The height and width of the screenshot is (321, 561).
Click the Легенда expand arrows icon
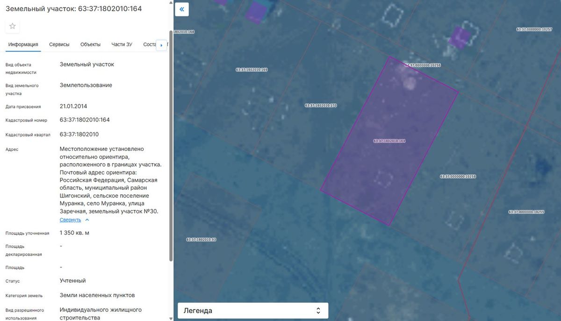tap(318, 311)
